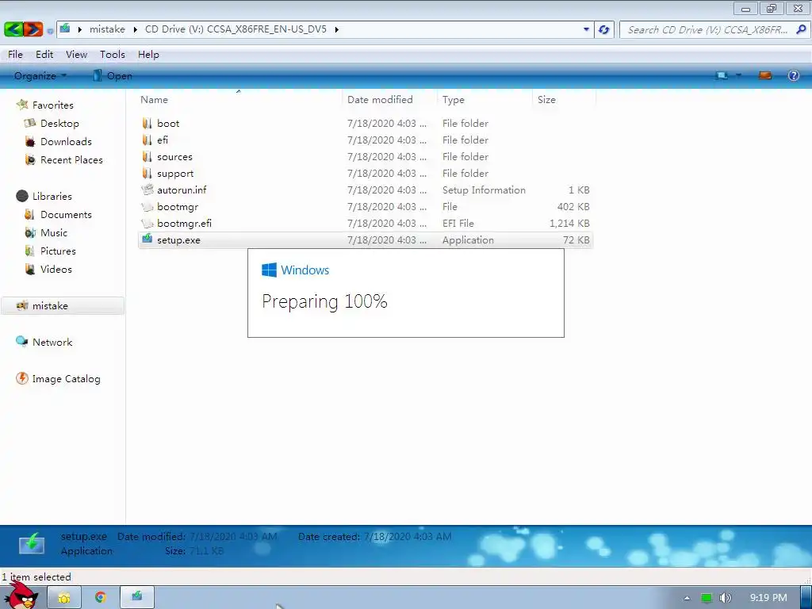
Task: Open the help question mark icon
Action: 793,75
